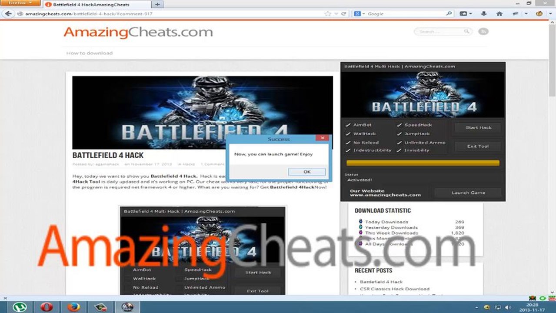Image resolution: width=556 pixels, height=313 pixels.
Task: Go to the Firefox home page icon
Action: tap(499, 13)
